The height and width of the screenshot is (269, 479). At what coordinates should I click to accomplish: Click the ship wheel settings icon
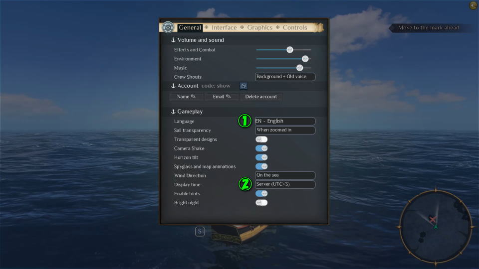click(168, 27)
